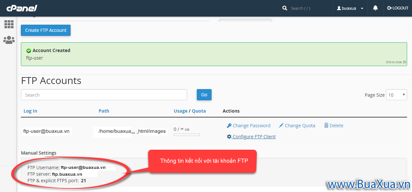Open the cPanel home grid icon
The image size is (412, 192).
9,24
